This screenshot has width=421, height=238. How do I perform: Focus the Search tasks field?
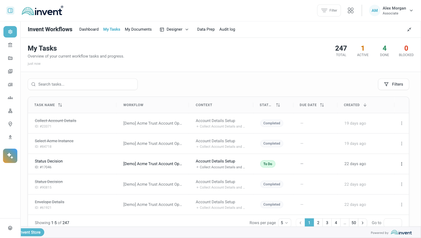(83, 84)
